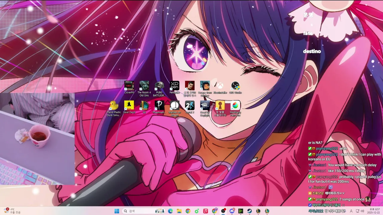Open Dead by Daylight desktop shortcut
Viewport: 383px width, 215px height.
(205, 108)
